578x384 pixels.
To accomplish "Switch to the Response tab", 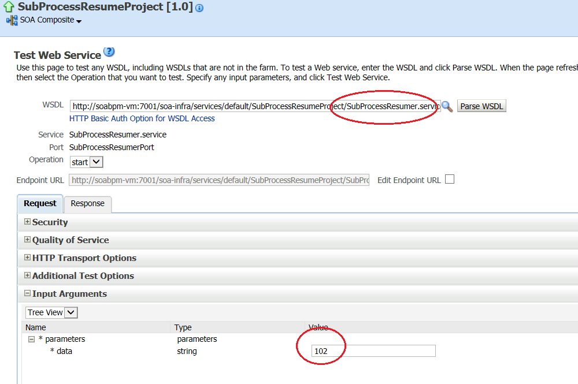I will (x=87, y=204).
